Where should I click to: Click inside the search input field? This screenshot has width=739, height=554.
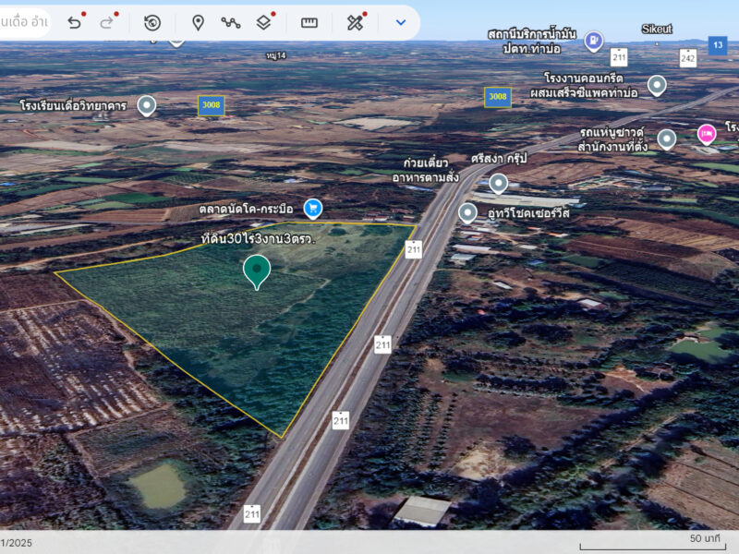pyautogui.click(x=24, y=22)
